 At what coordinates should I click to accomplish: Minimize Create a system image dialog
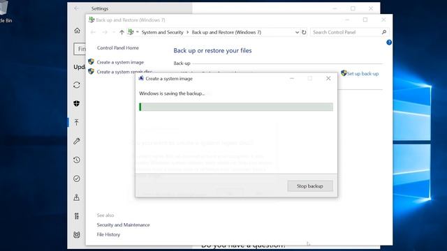292,78
